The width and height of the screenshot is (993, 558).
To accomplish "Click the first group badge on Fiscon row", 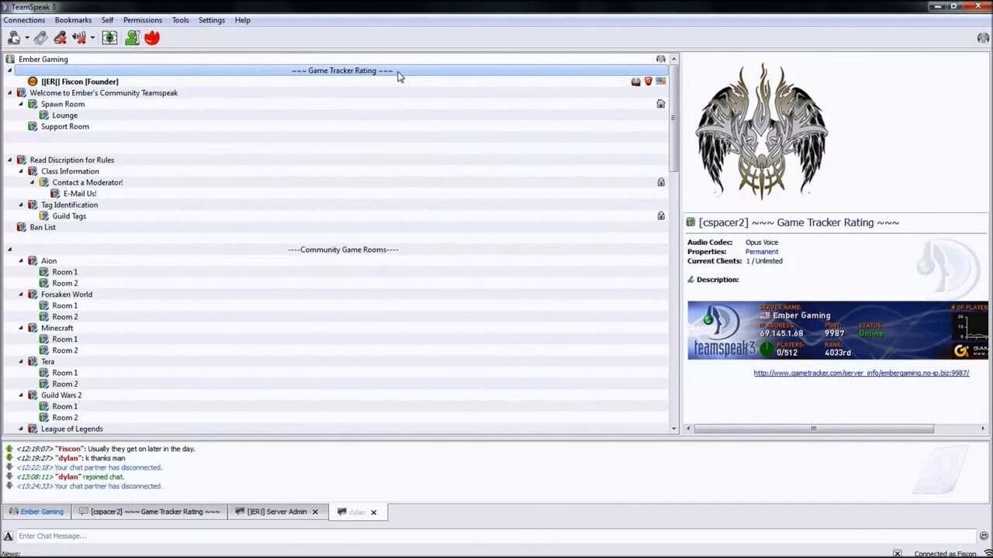I will pyautogui.click(x=636, y=81).
